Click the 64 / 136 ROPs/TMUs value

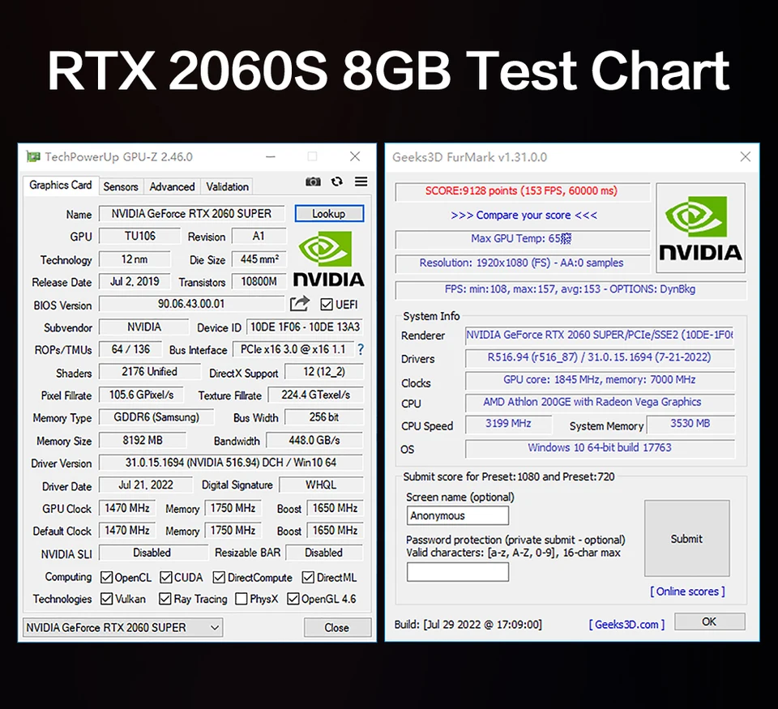click(x=130, y=349)
